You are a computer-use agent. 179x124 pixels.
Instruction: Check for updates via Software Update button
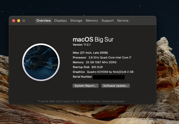pyautogui.click(x=115, y=86)
